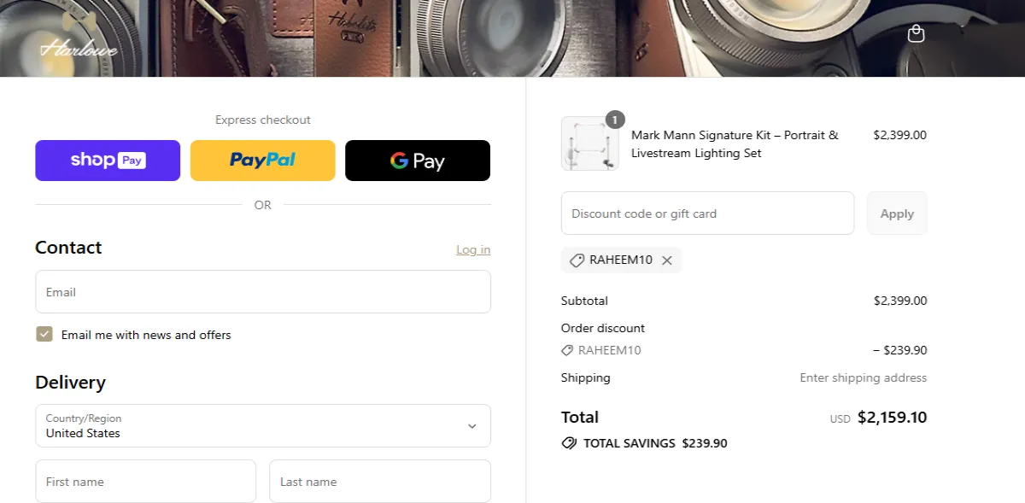Click into the First name field
The image size is (1025, 503).
coord(145,482)
